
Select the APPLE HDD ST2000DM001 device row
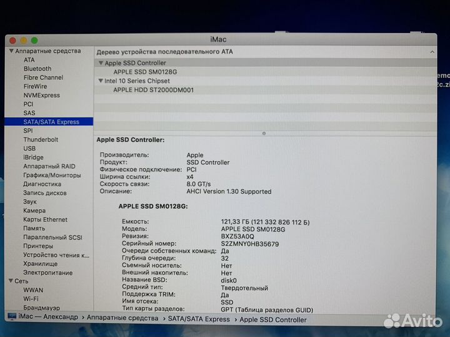(265, 90)
